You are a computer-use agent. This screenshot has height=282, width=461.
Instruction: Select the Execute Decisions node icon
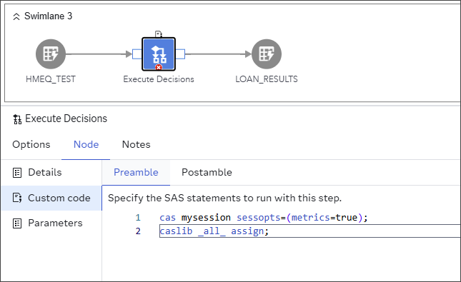pos(159,54)
